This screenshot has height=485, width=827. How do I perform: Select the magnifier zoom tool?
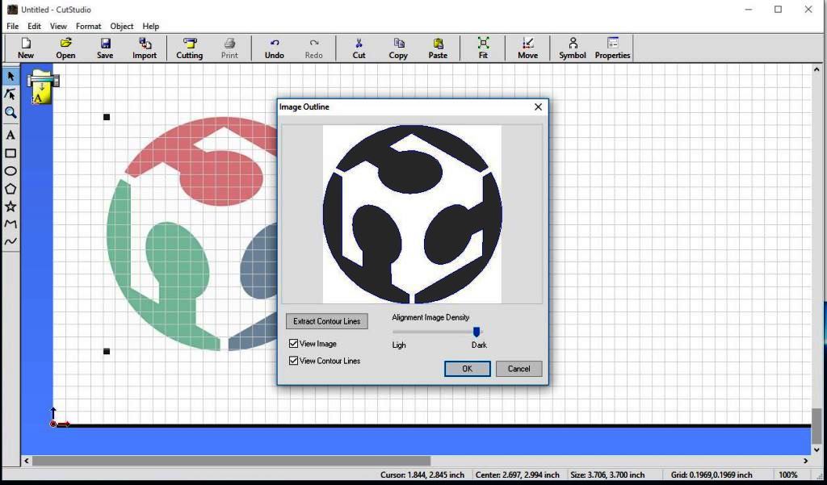click(10, 112)
